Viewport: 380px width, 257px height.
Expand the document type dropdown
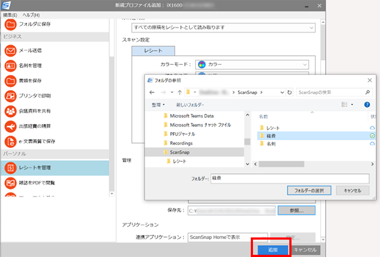click(x=312, y=28)
